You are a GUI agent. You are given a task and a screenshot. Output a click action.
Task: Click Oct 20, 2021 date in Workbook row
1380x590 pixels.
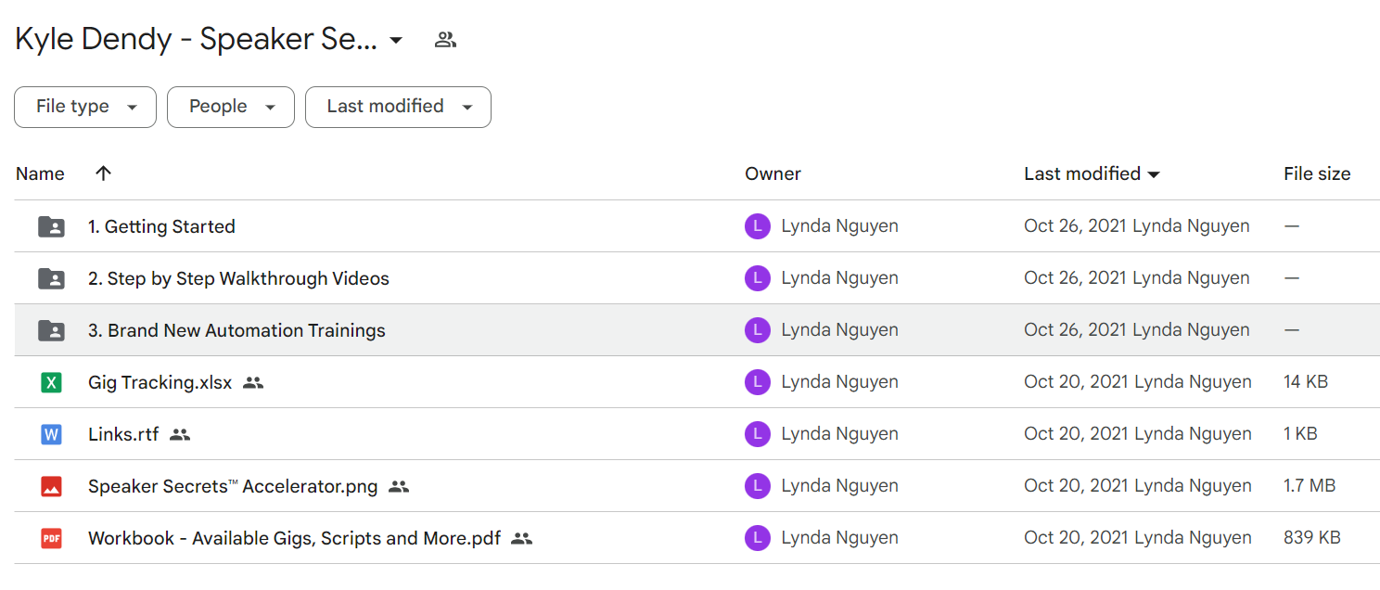(1077, 538)
